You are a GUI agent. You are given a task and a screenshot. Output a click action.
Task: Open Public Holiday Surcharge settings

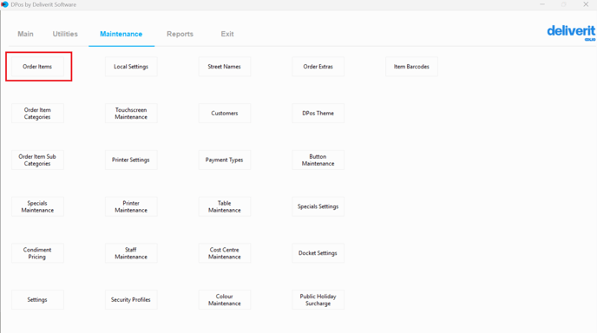point(318,300)
